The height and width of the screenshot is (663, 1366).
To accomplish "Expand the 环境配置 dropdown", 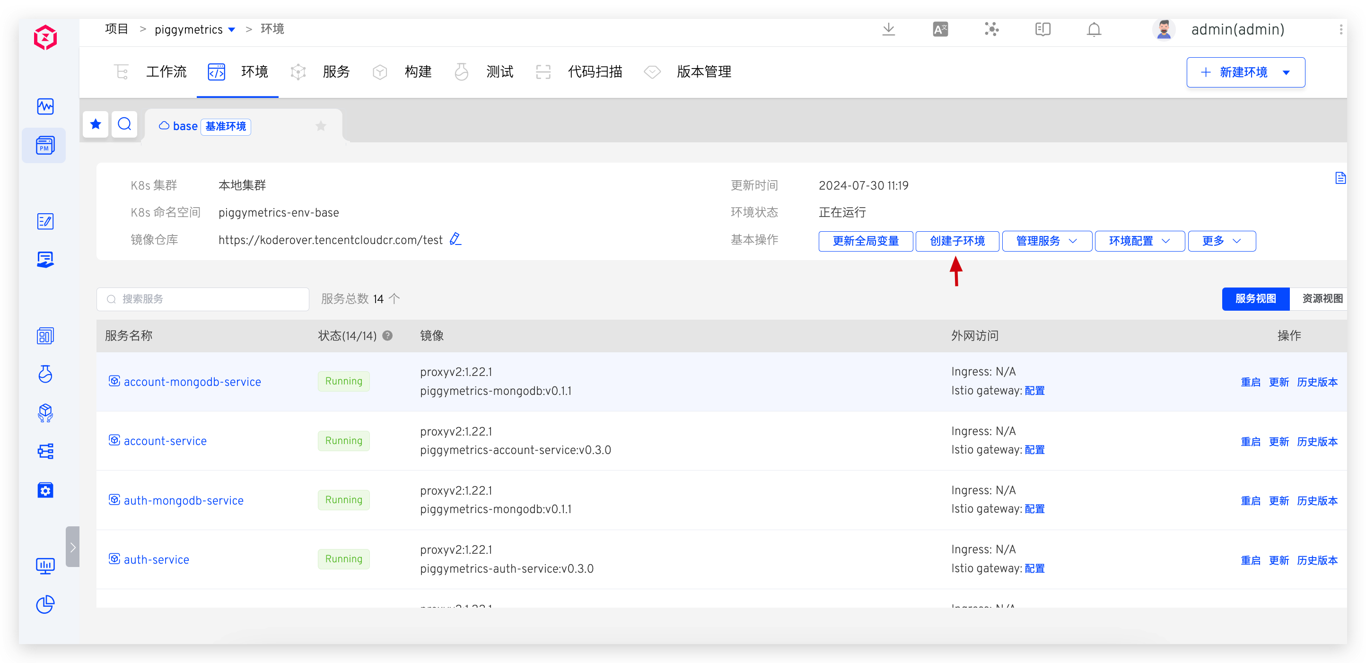I will (x=1139, y=241).
